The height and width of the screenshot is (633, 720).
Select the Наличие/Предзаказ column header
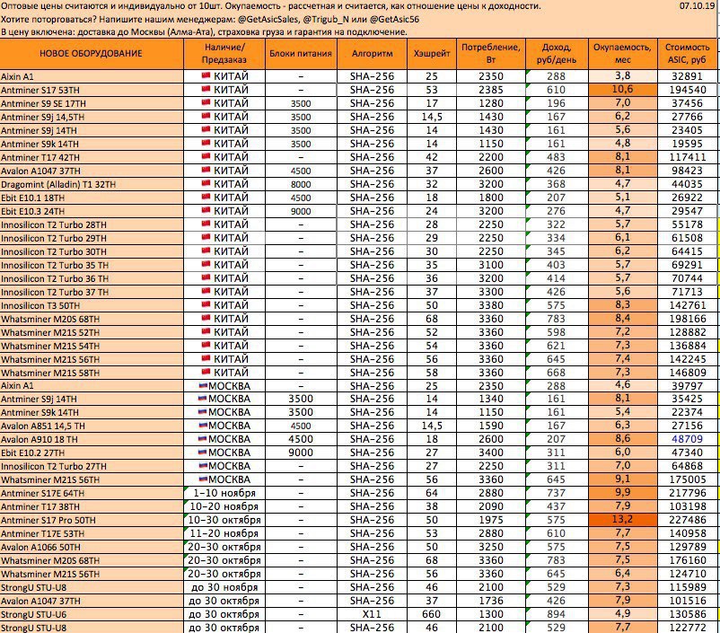(x=224, y=53)
